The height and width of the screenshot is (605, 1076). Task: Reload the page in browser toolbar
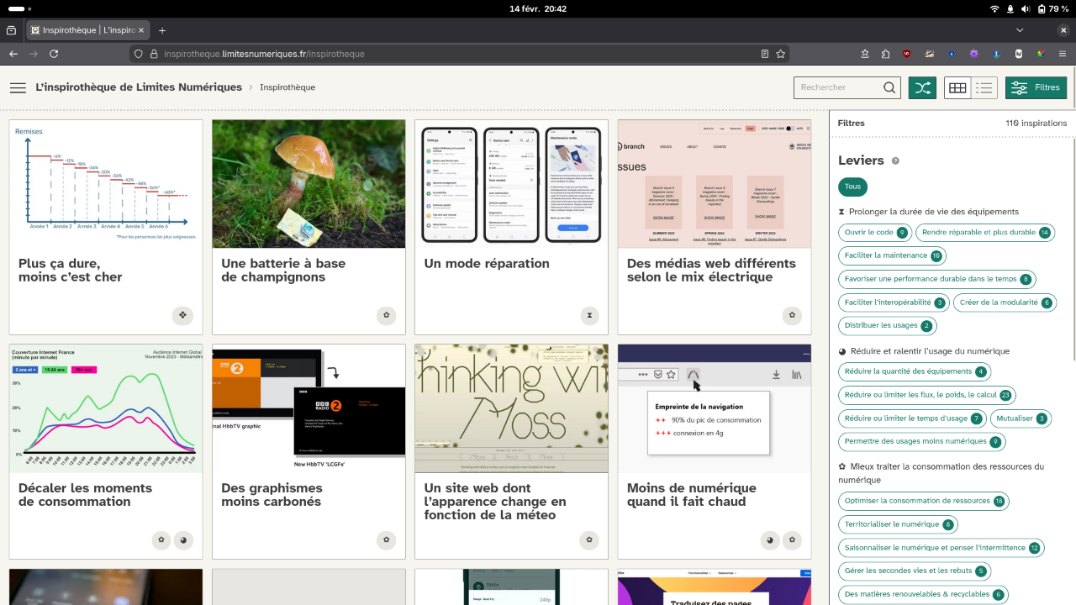click(x=54, y=54)
